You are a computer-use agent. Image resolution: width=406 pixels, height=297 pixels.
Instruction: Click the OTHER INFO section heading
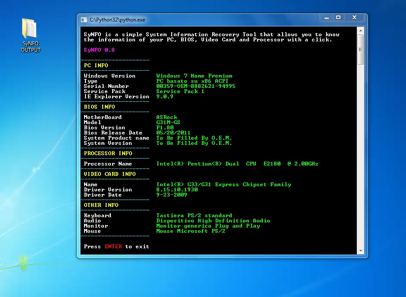[x=101, y=205]
